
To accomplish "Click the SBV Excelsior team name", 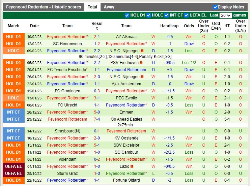I will (127, 145).
